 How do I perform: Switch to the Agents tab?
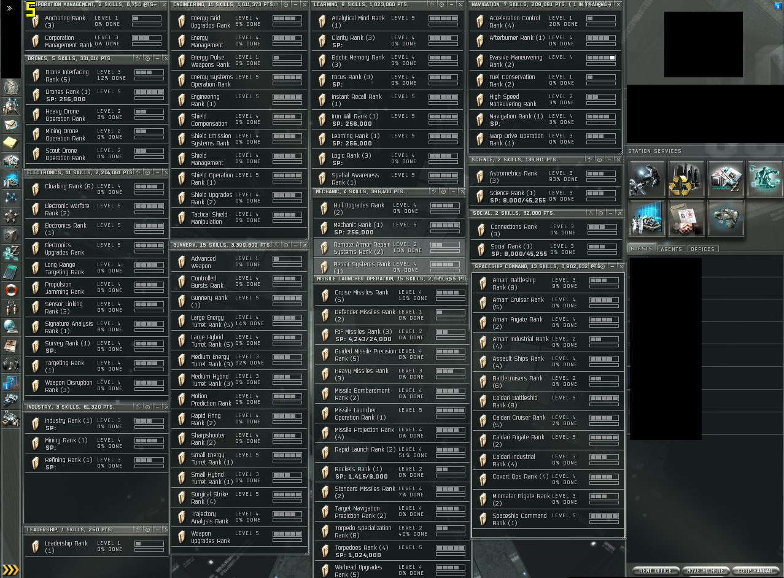coord(671,249)
